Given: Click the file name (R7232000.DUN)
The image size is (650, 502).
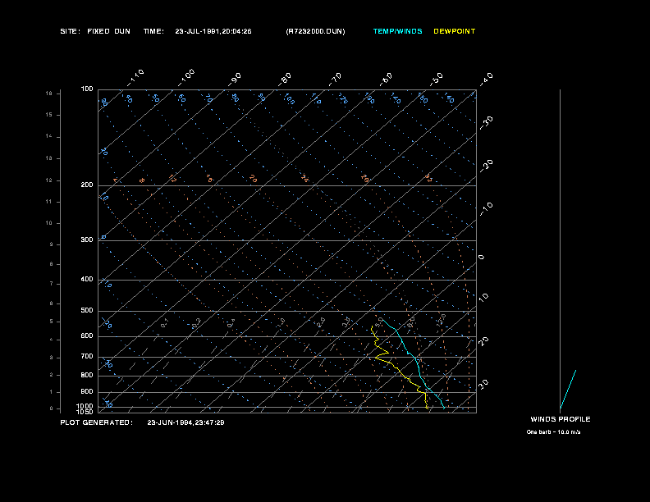Looking at the screenshot, I should coord(315,31).
